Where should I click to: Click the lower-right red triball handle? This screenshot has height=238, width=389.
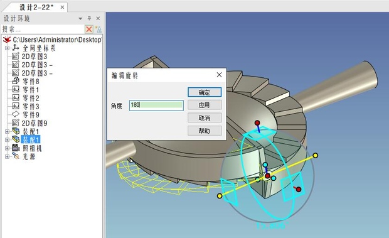click(x=299, y=190)
